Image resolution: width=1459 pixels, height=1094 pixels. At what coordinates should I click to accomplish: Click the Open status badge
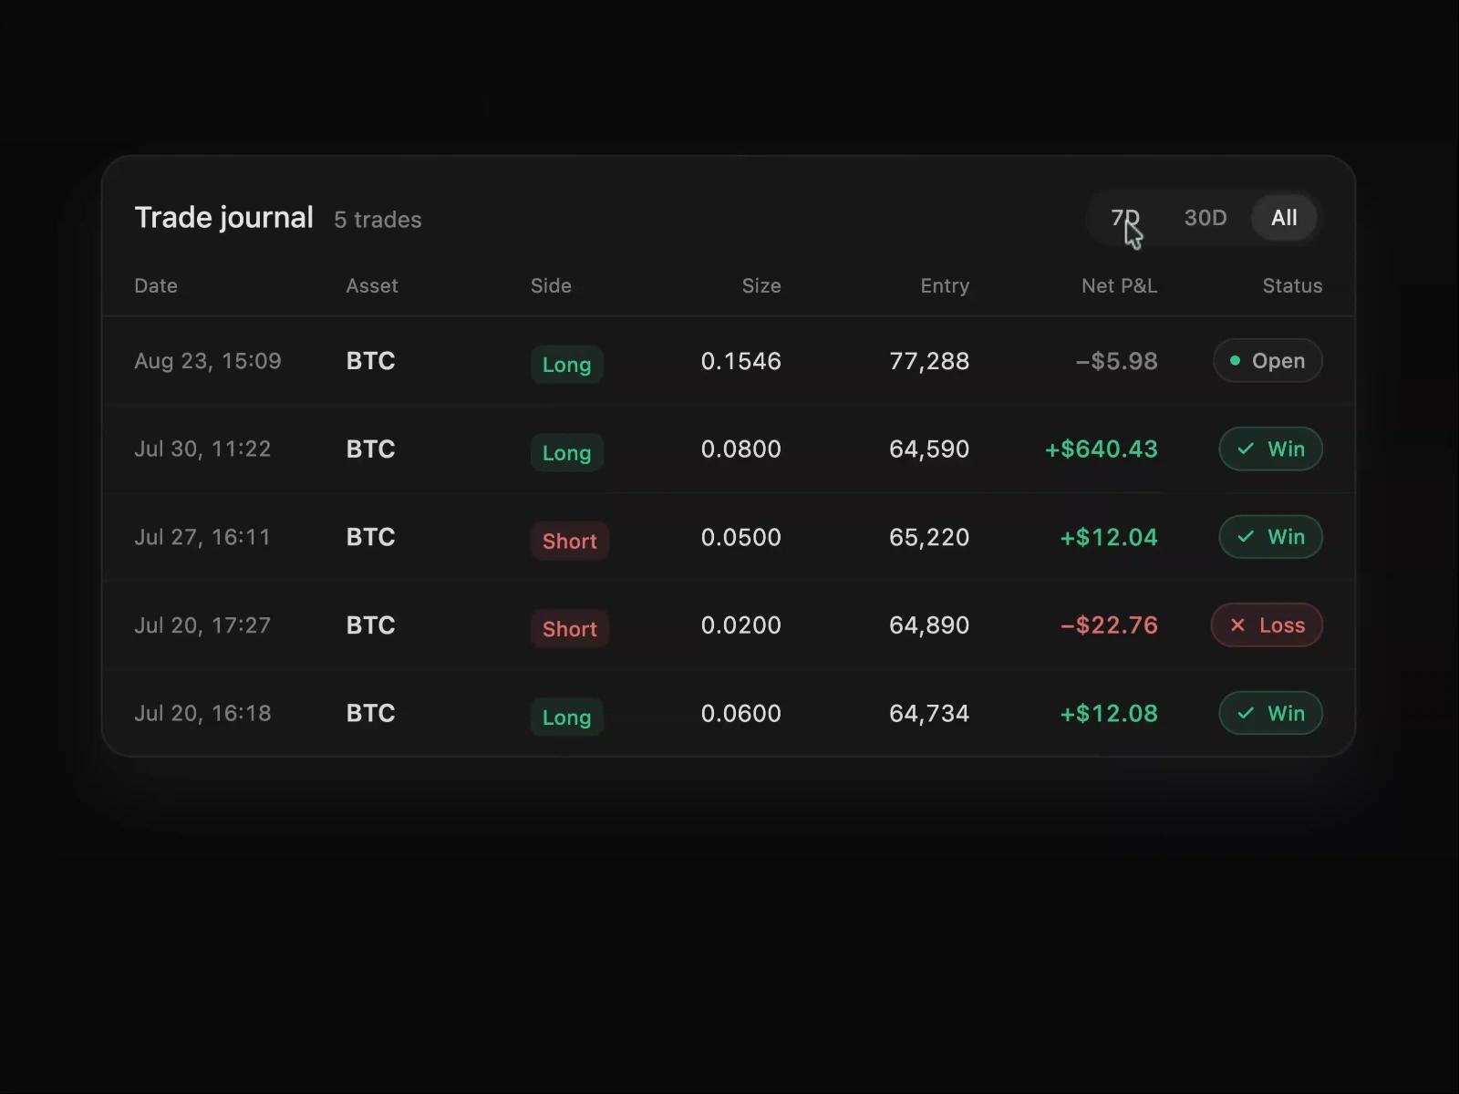1268,361
